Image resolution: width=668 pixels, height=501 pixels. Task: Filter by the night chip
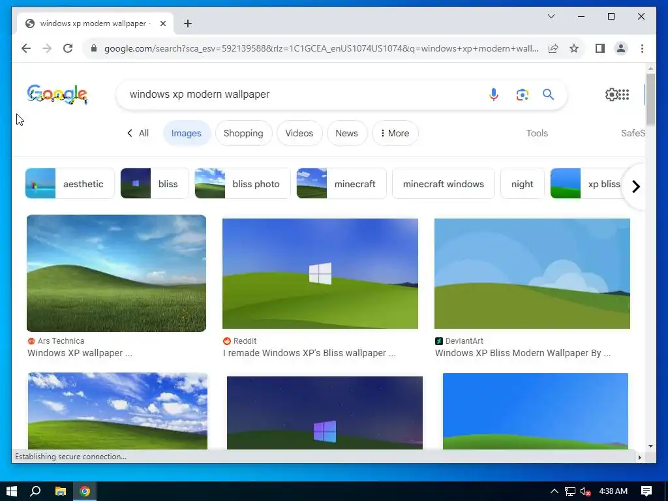pos(522,183)
